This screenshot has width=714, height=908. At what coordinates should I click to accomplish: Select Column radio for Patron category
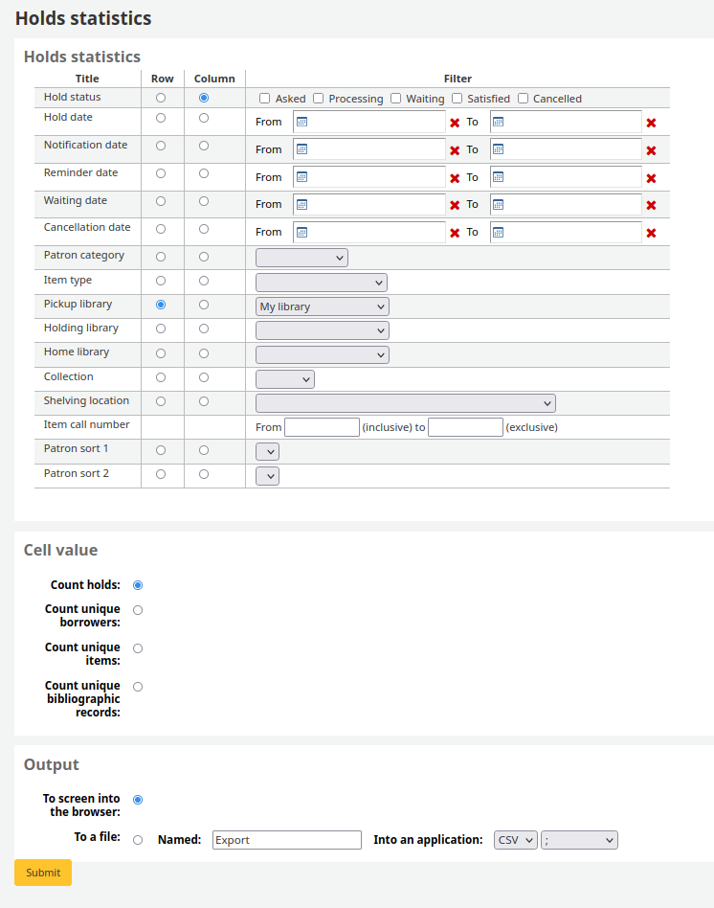204,257
